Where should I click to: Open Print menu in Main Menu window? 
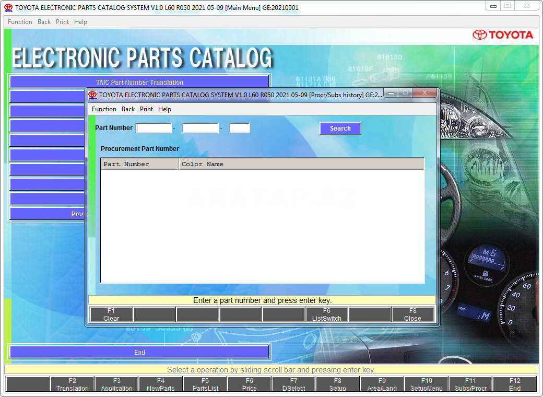coord(62,22)
